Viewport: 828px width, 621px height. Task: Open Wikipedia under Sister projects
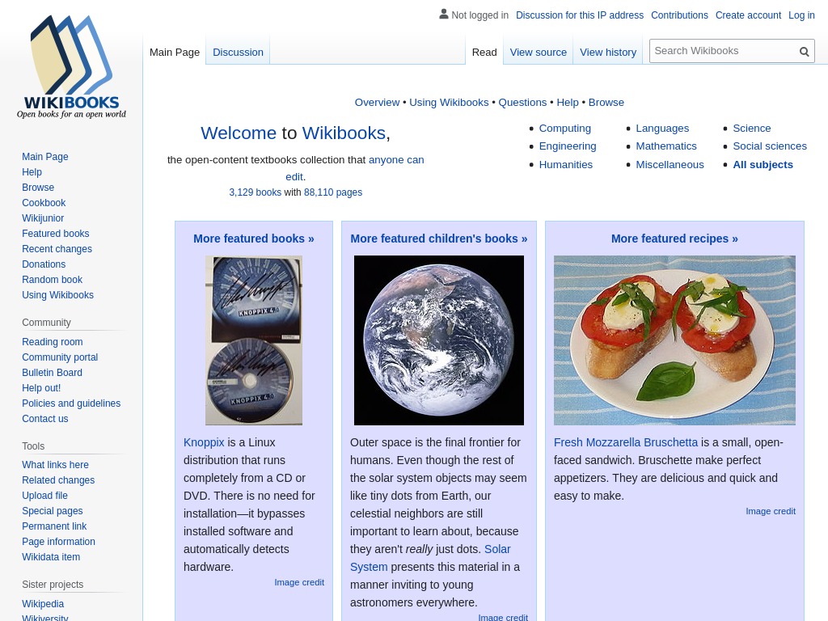[x=43, y=603]
